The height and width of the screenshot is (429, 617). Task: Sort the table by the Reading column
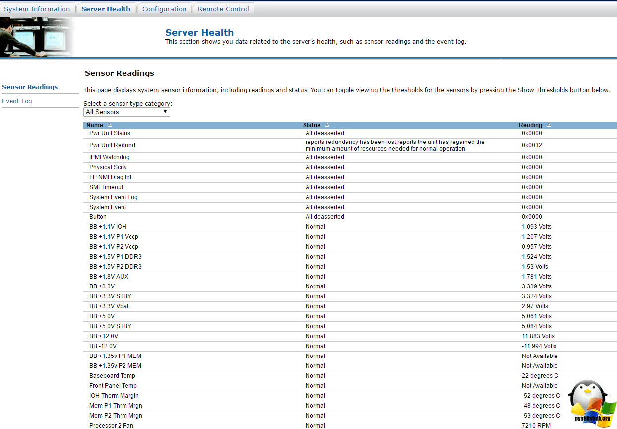point(530,125)
